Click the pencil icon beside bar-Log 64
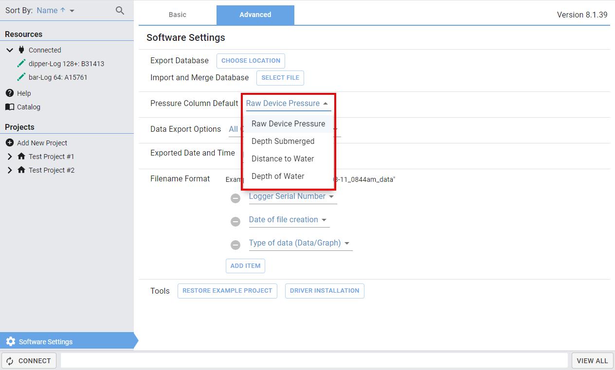 click(x=21, y=77)
